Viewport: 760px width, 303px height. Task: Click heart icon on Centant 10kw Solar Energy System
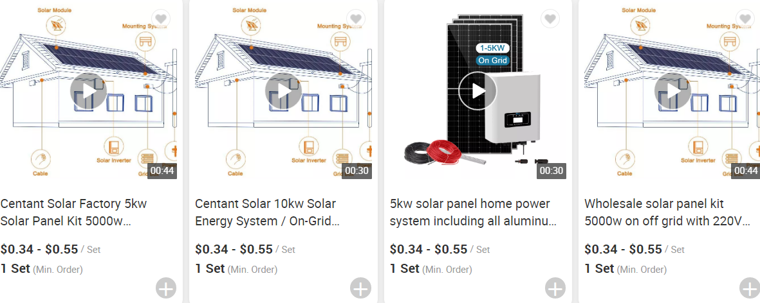[356, 19]
